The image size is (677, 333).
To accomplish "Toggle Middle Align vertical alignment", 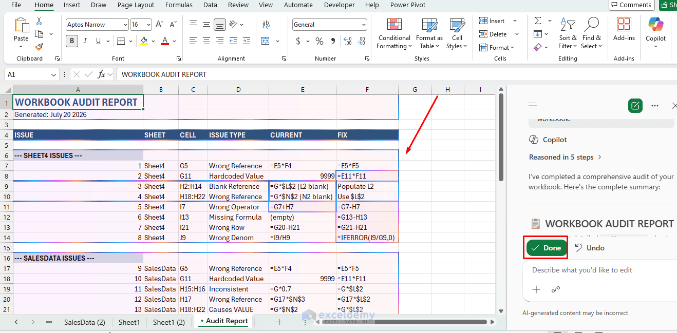I will 206,25.
